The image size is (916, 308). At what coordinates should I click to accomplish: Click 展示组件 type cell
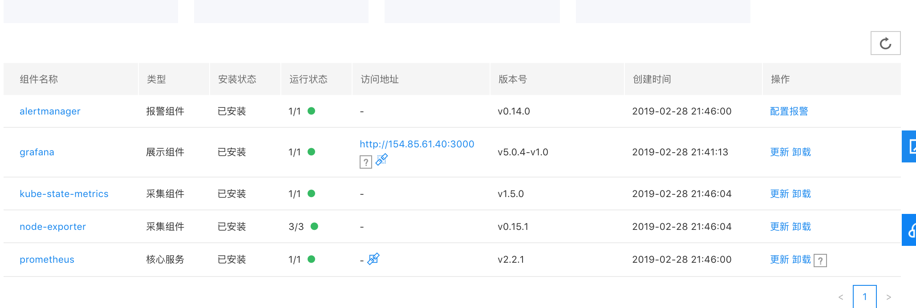pyautogui.click(x=165, y=152)
